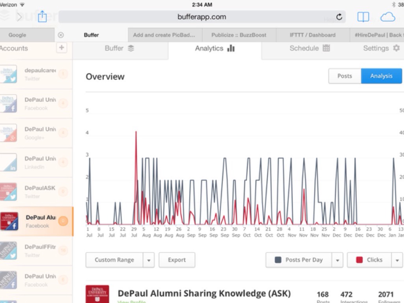Add a new account with plus icon
This screenshot has height=303, width=404.
click(62, 48)
